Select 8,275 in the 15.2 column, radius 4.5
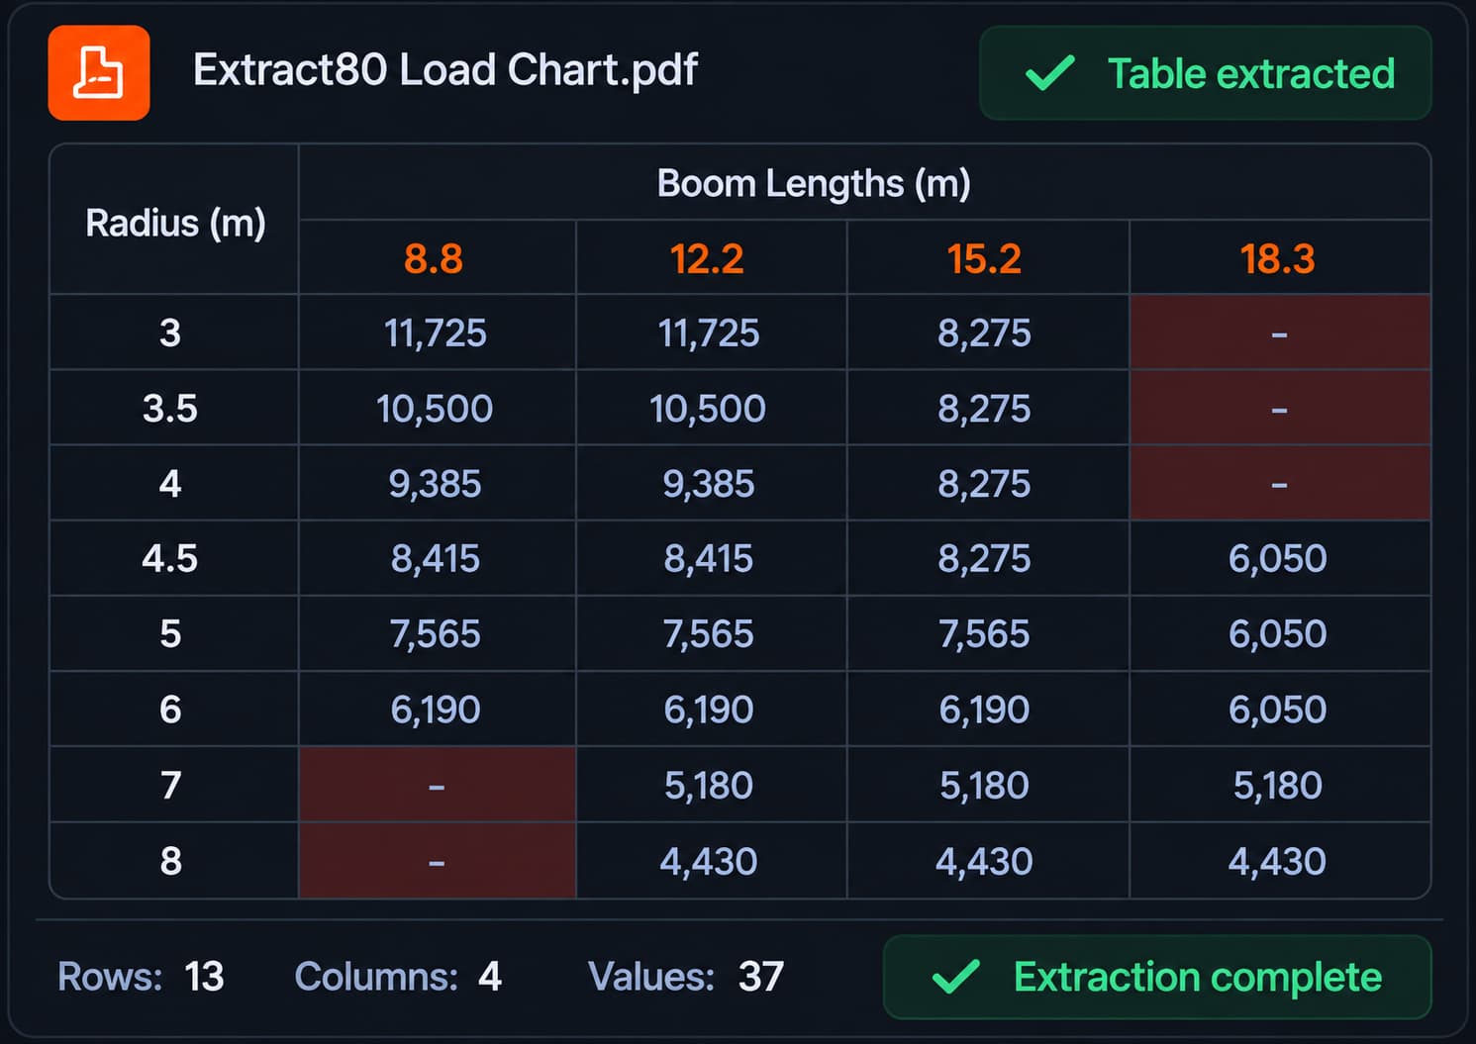1476x1044 pixels. click(x=985, y=559)
